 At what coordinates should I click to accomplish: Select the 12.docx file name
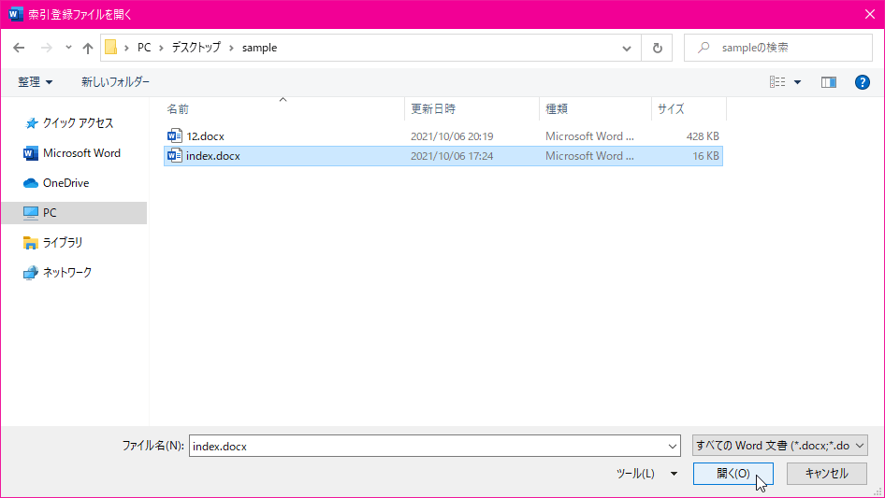(x=206, y=136)
